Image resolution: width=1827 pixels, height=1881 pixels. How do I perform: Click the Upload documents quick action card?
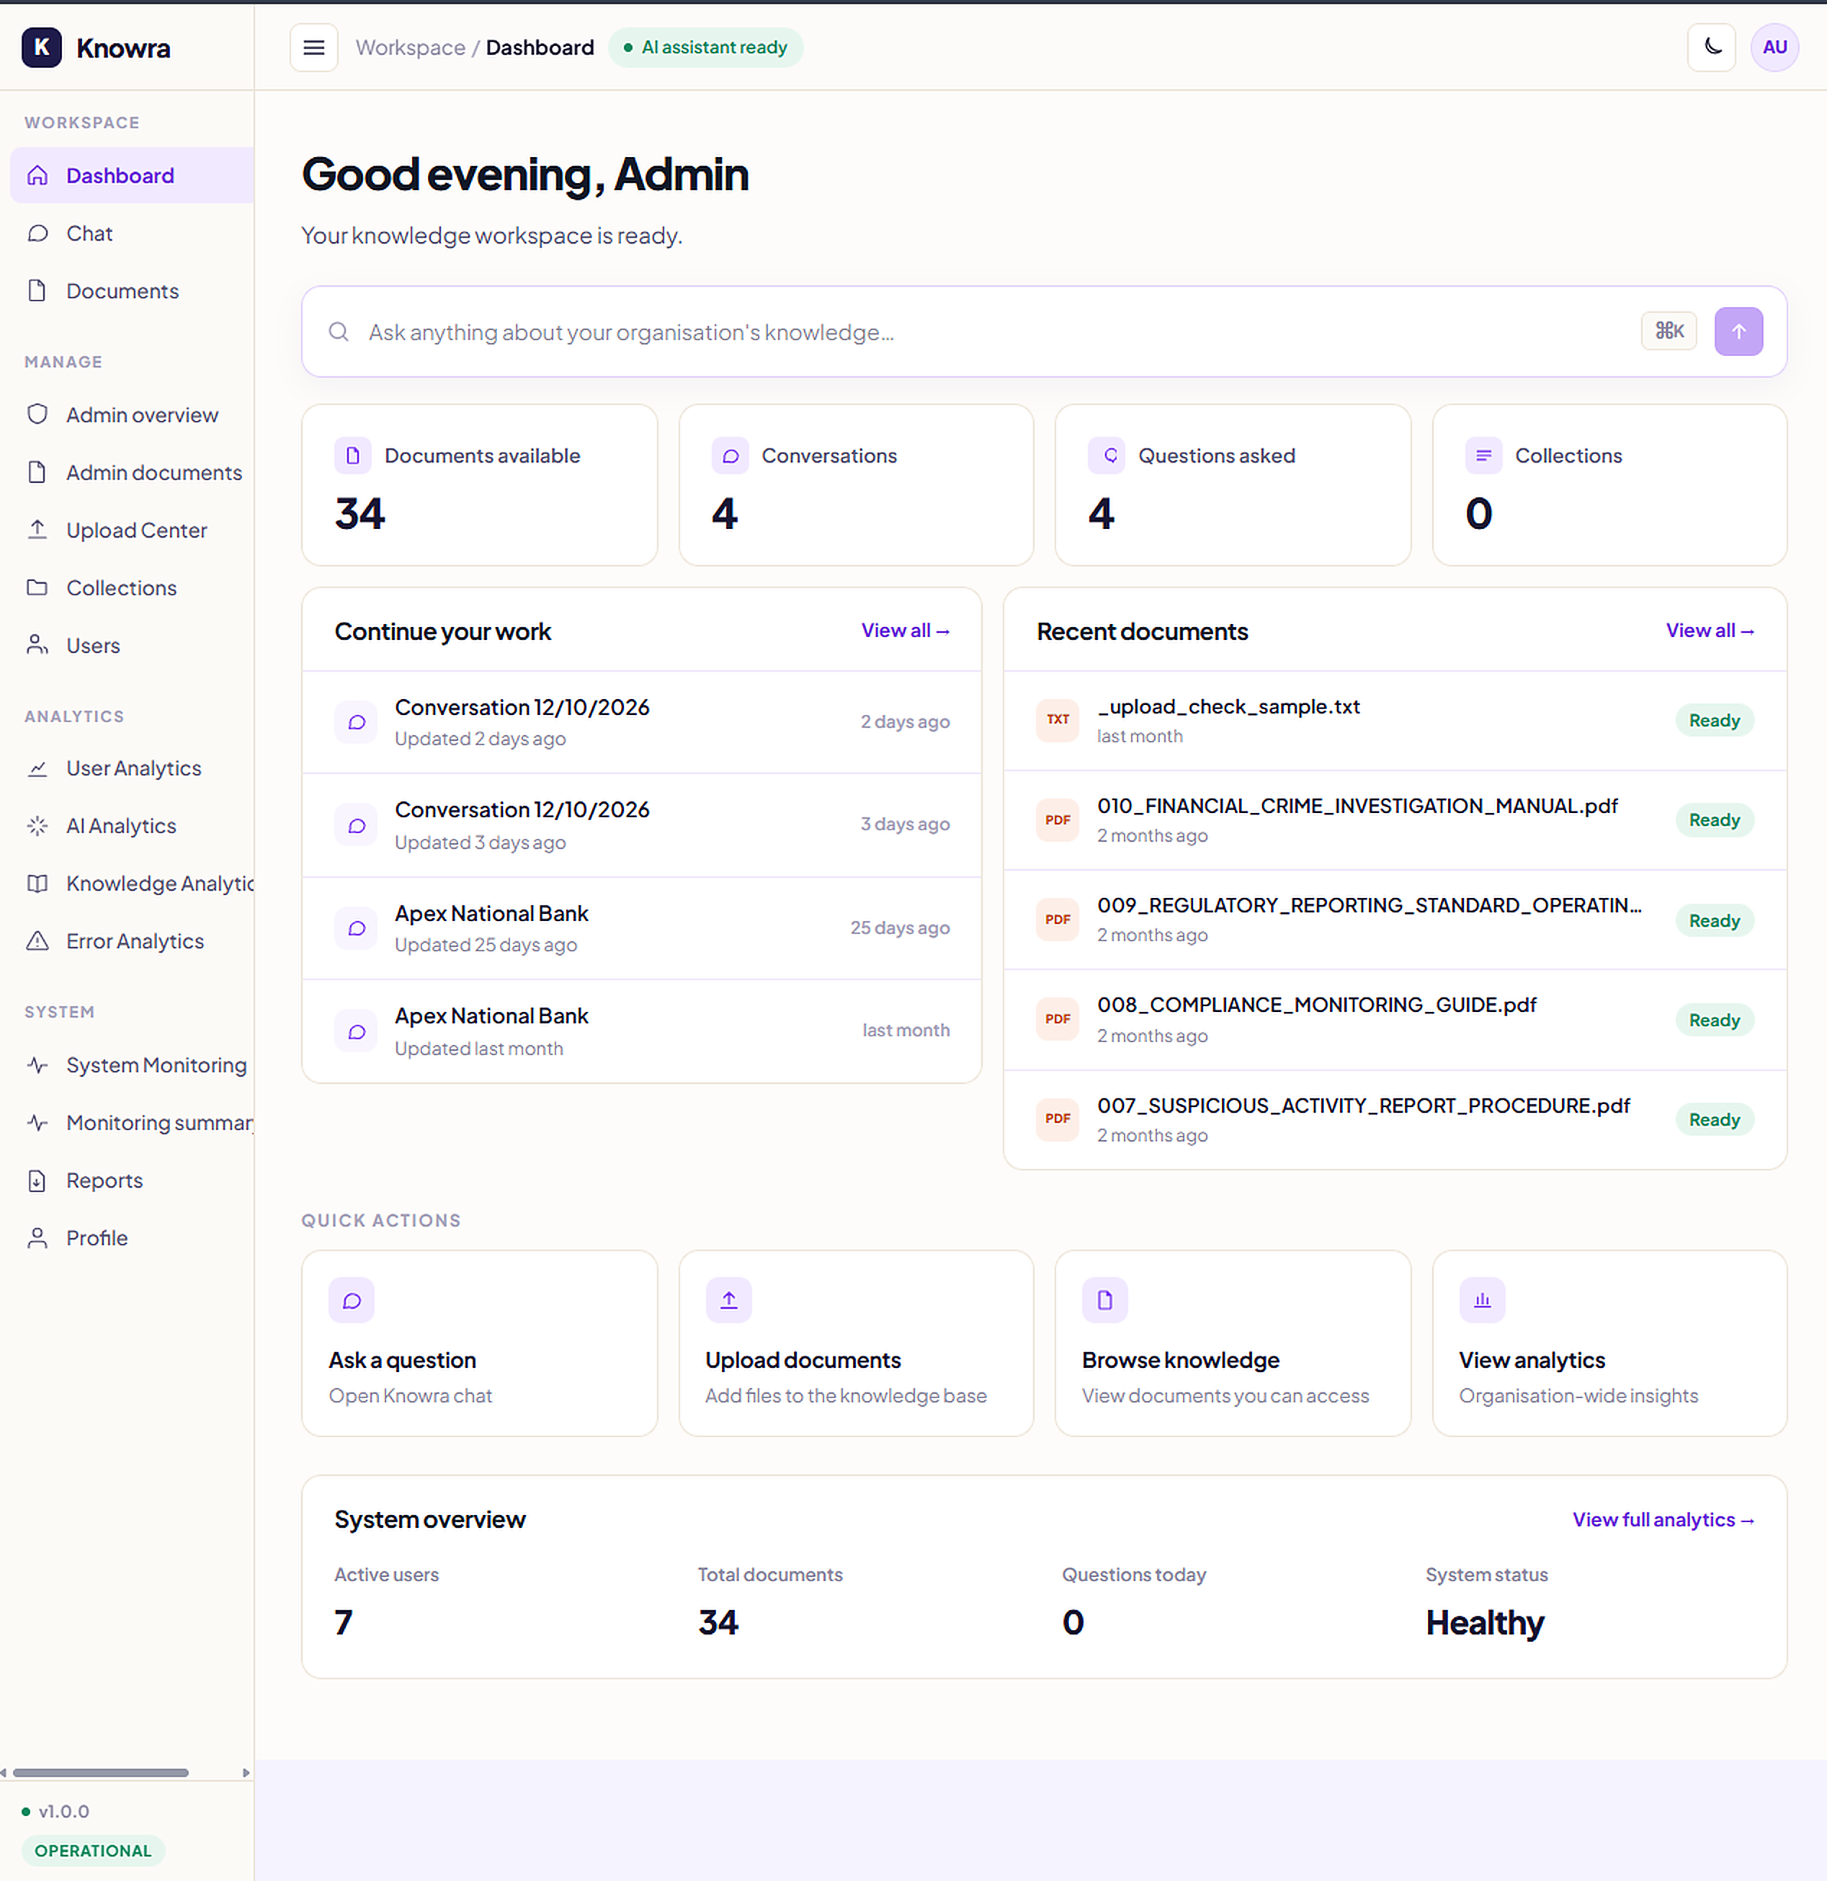pyautogui.click(x=856, y=1343)
